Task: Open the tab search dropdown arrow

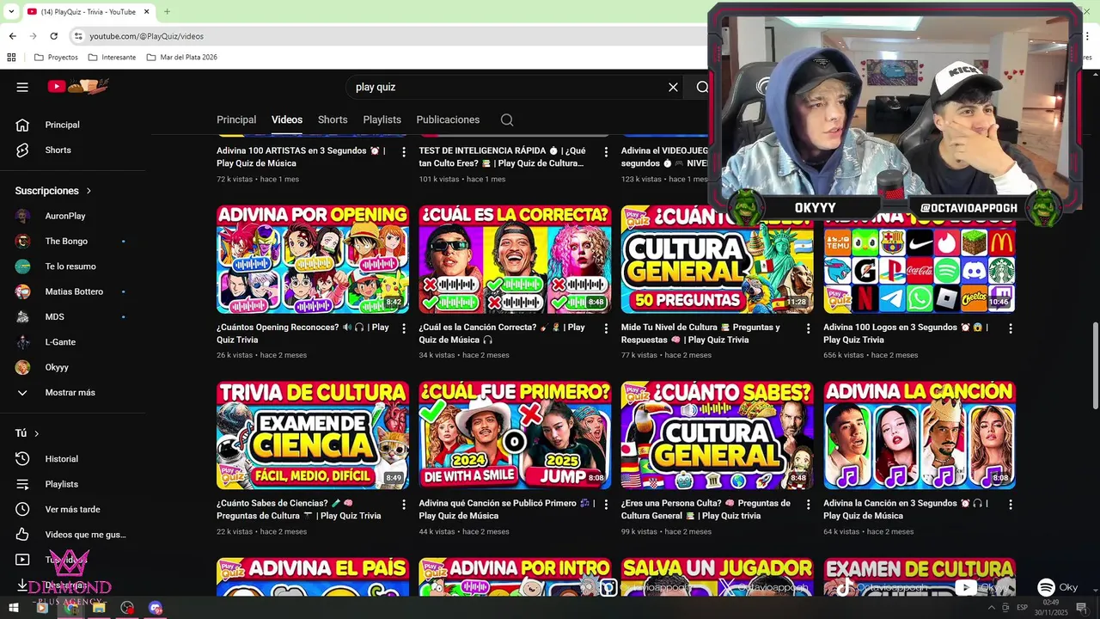Action: tap(11, 11)
